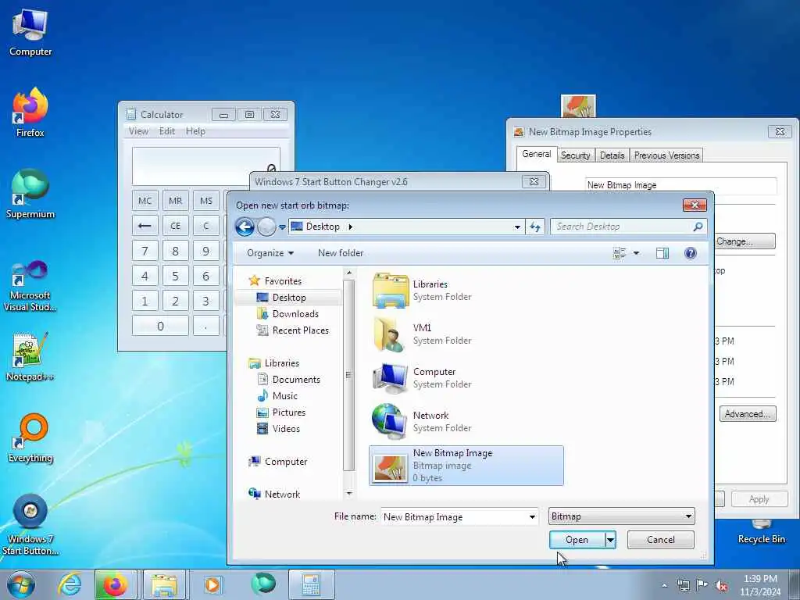
Task: Click the Calculator backspace arrow key
Action: click(x=145, y=226)
